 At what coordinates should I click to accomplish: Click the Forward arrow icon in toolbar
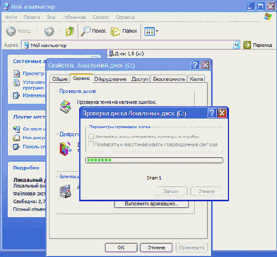tap(49, 31)
